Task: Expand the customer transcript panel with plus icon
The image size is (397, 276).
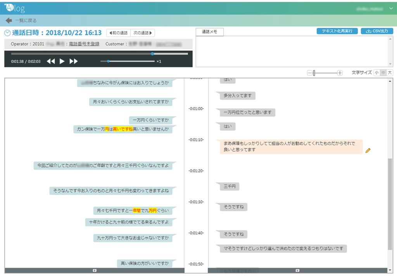Action: coord(297,271)
